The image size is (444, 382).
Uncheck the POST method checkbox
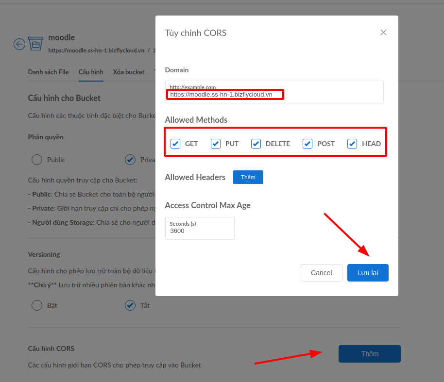[x=307, y=144]
